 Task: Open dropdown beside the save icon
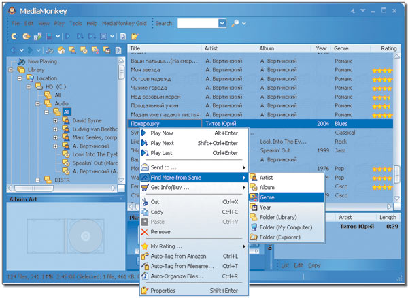click(x=58, y=37)
